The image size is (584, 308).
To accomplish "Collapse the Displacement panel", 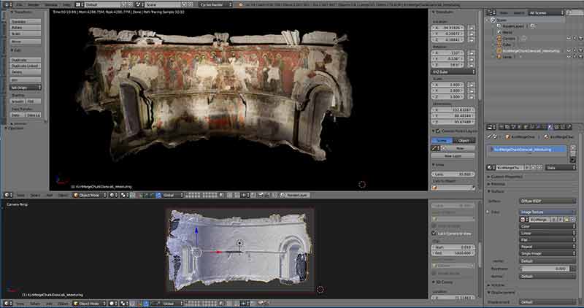I will pyautogui.click(x=502, y=293).
